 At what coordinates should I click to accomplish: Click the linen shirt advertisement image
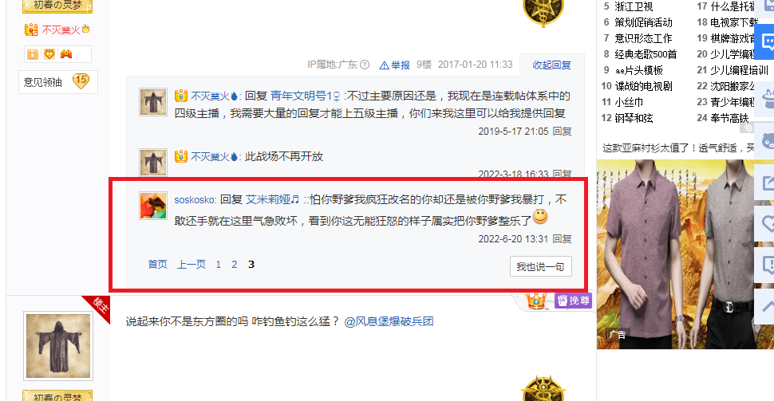point(685,254)
